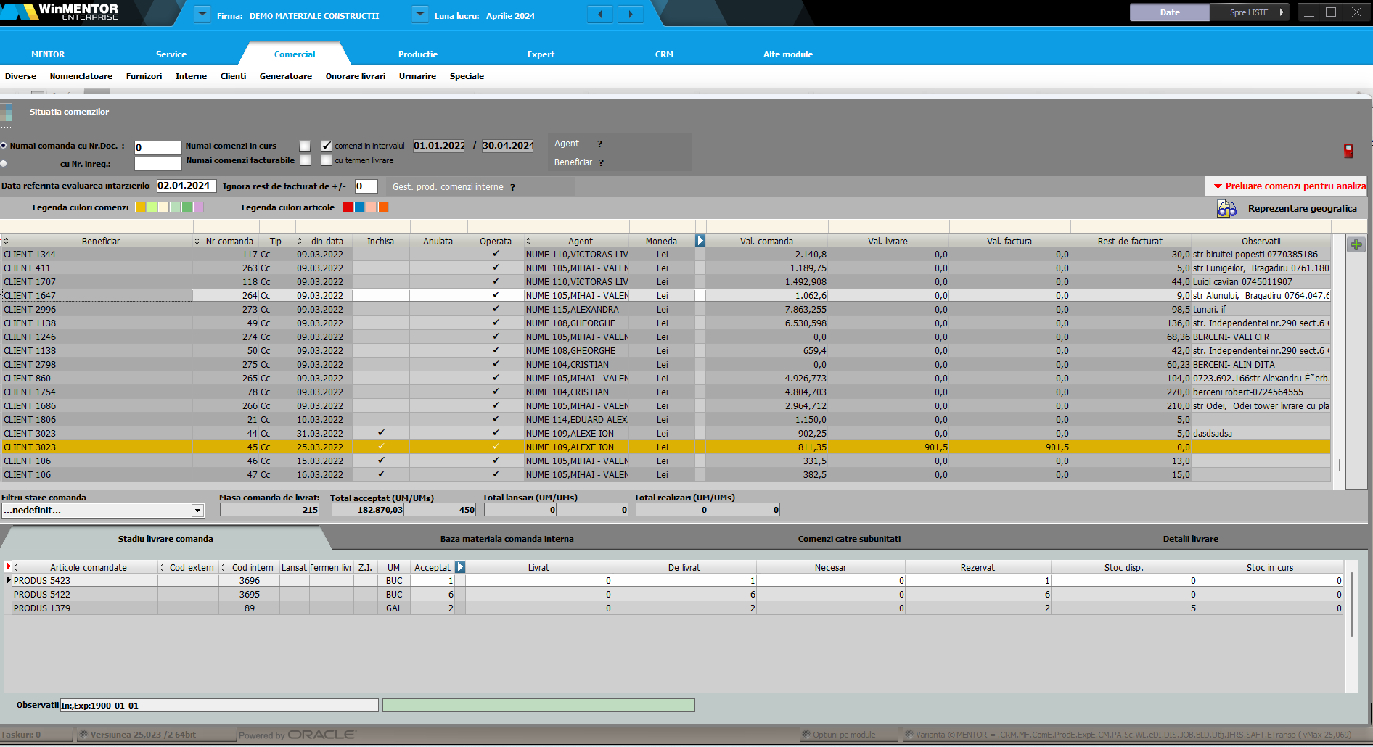Open the Filtru stare comanda dropdown
The width and height of the screenshot is (1373, 747).
tap(197, 511)
